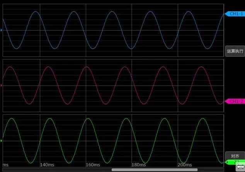The width and height of the screenshot is (245, 172).
Task: Select the green Z1 channel tag
Action: 236,162
